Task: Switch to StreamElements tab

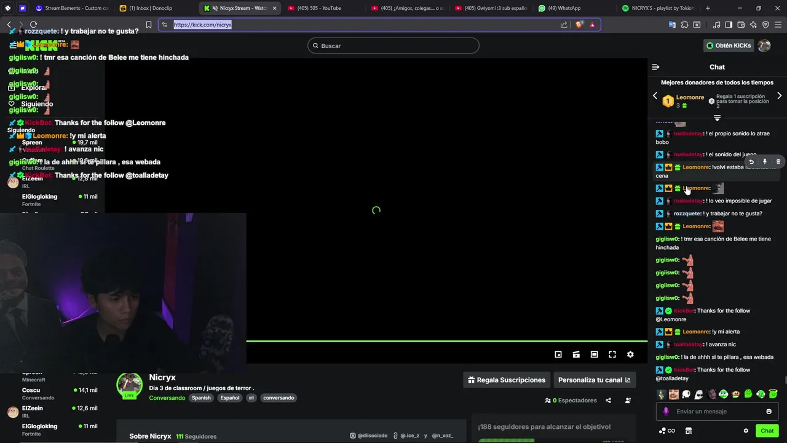Action: pyautogui.click(x=72, y=8)
